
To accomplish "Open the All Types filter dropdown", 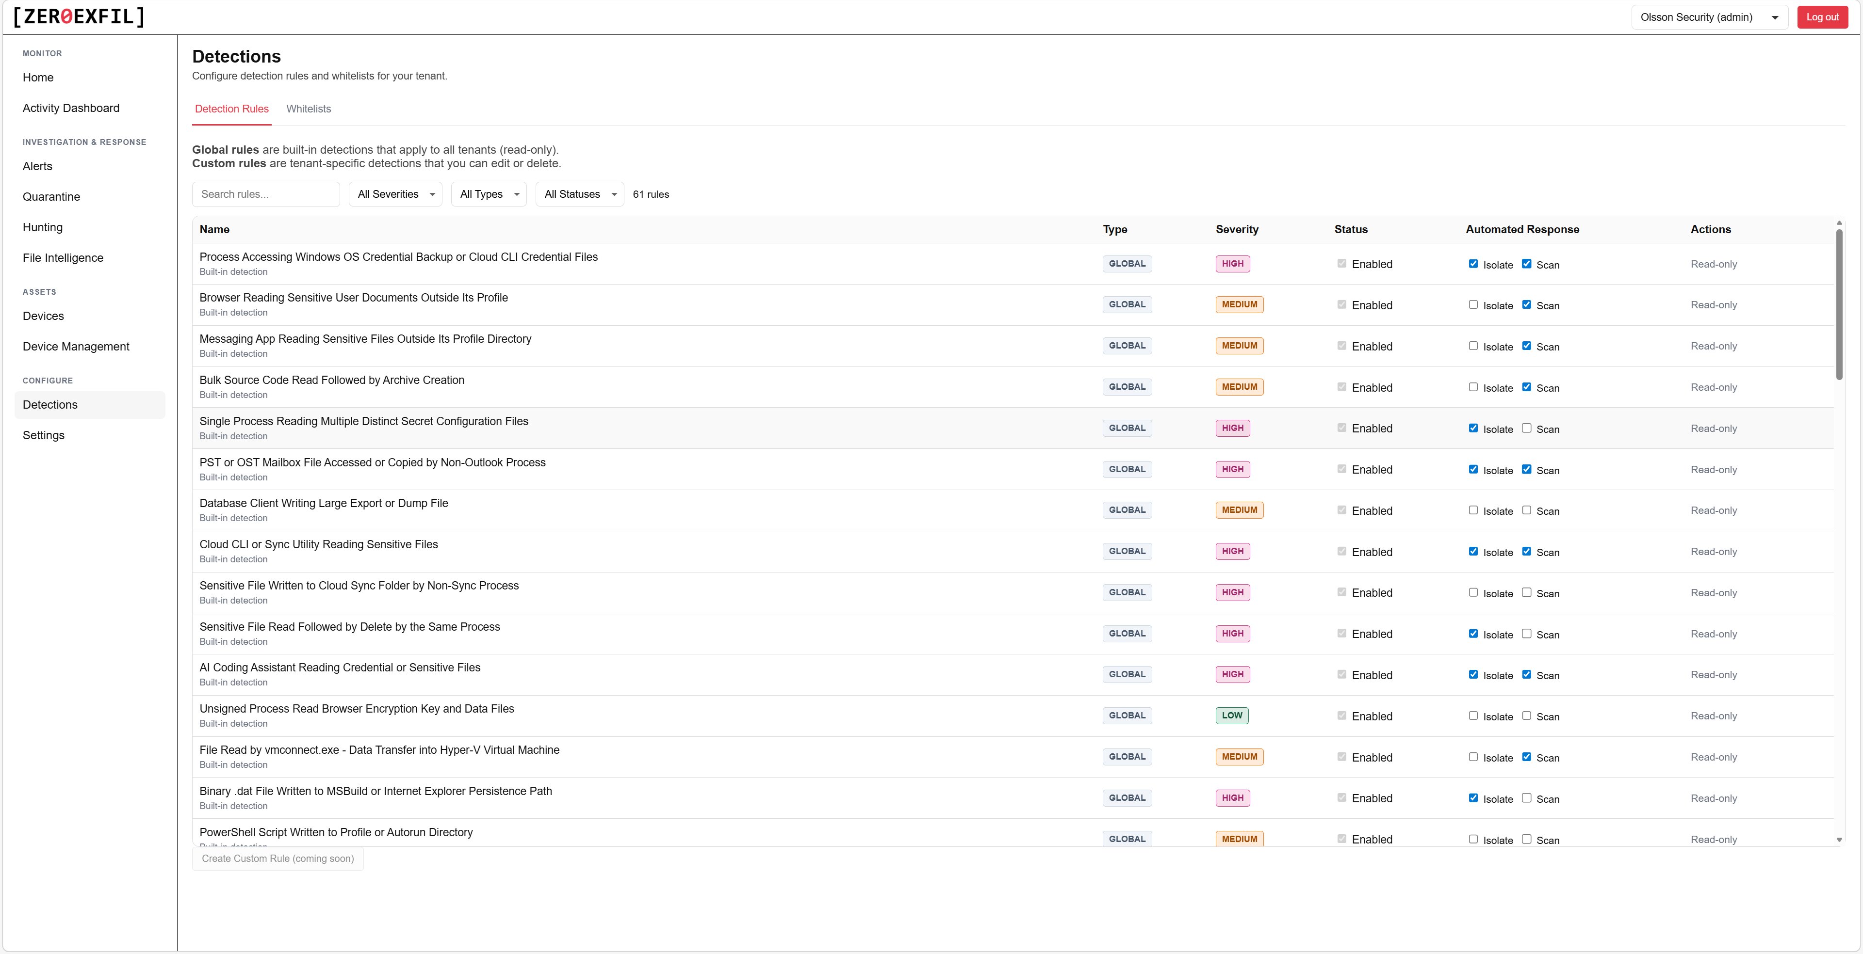I will (488, 194).
